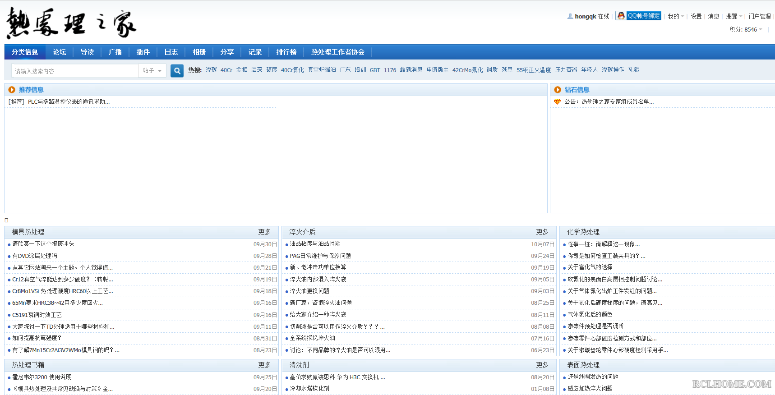Click the 模具热处理 section heading

click(28, 232)
